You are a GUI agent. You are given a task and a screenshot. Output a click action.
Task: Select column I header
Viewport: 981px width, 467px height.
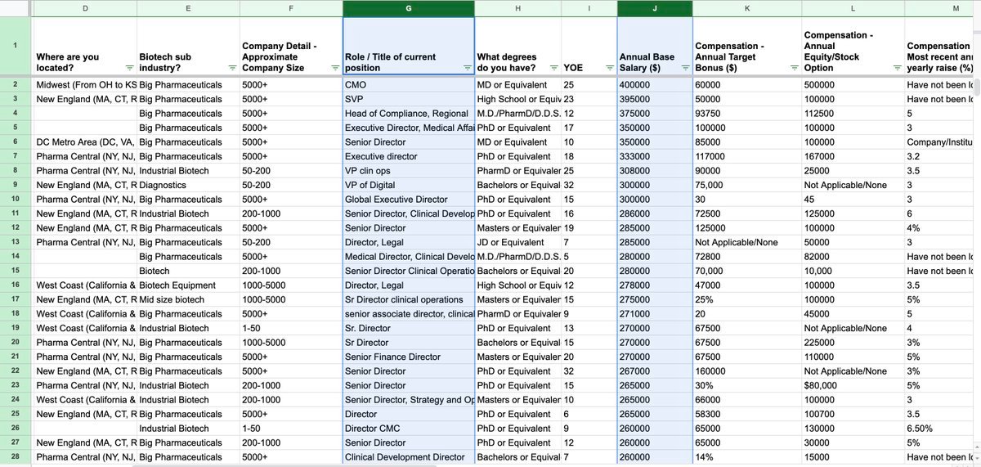coord(589,9)
